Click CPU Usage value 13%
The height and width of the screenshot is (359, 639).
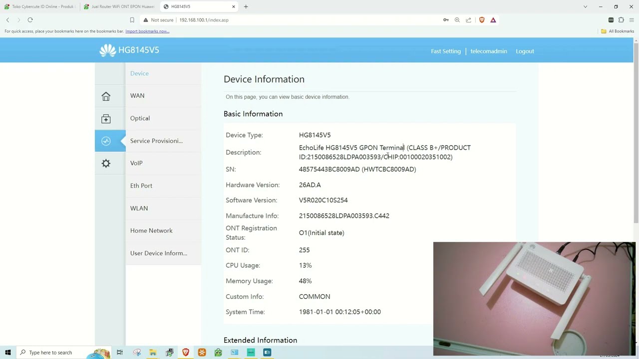pyautogui.click(x=305, y=266)
